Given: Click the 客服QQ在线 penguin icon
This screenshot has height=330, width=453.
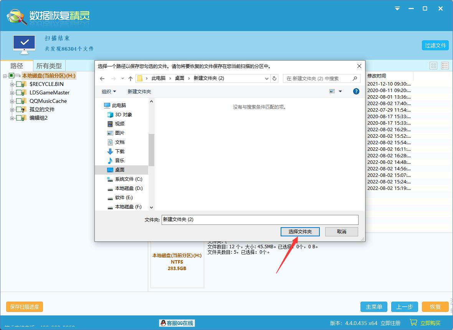Looking at the screenshot, I should click(164, 323).
